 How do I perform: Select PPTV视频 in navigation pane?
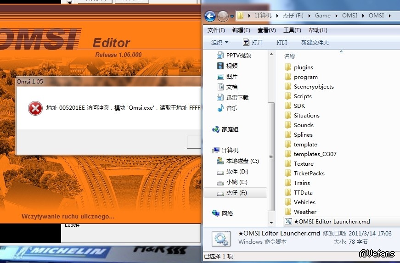[234, 55]
